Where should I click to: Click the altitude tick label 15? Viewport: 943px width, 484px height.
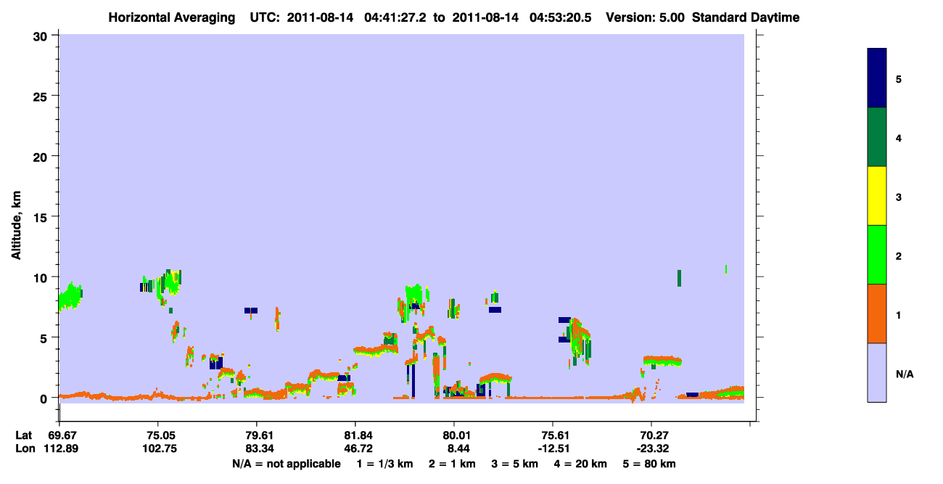point(42,217)
